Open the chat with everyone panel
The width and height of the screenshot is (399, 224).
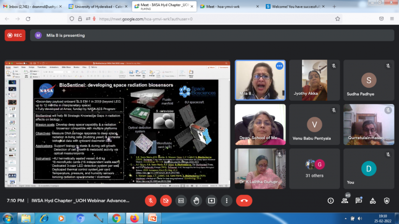click(358, 201)
